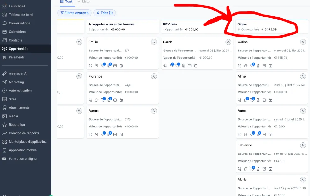
Task: Open Aurore's opportunity card by name
Action: (94, 111)
